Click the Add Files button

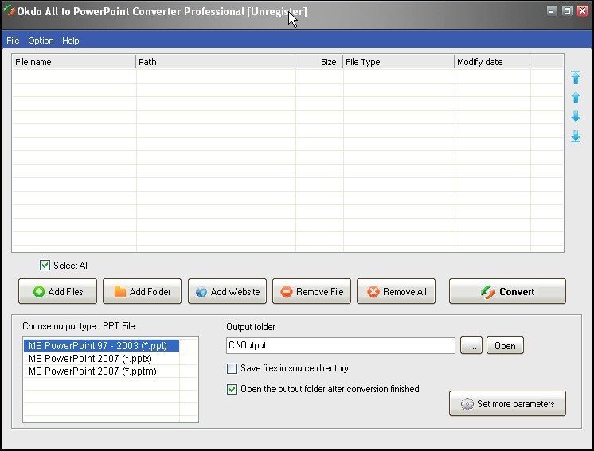(57, 291)
